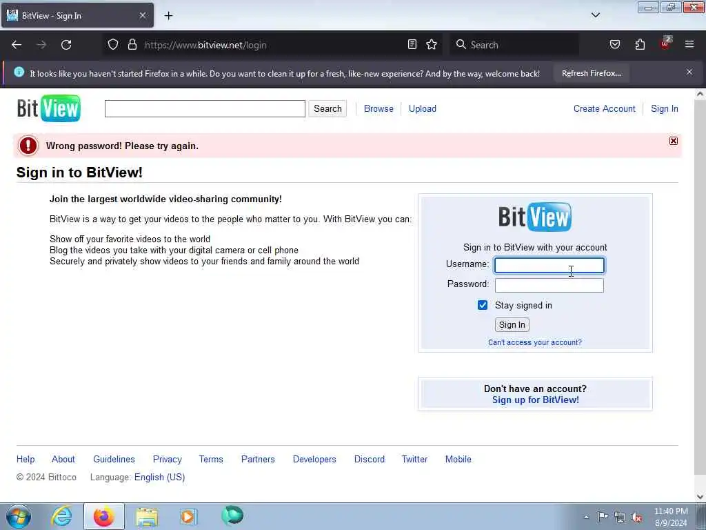Open the Windows Start menu

pos(19,516)
